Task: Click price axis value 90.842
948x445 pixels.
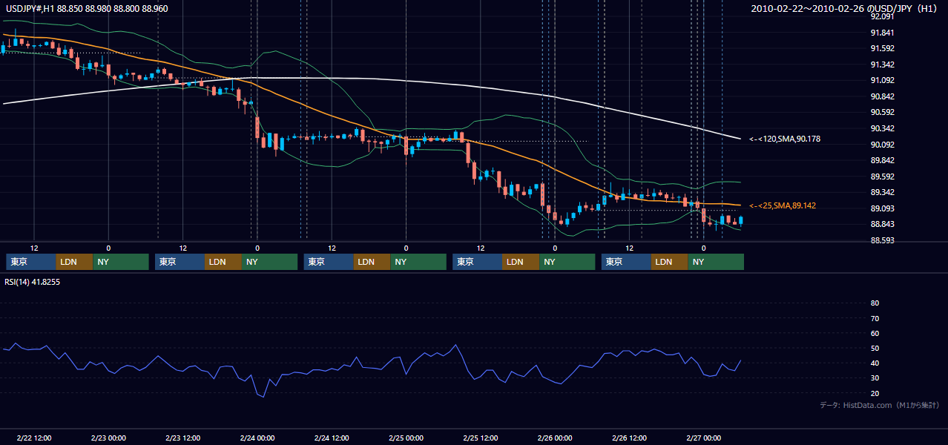Action: point(881,96)
